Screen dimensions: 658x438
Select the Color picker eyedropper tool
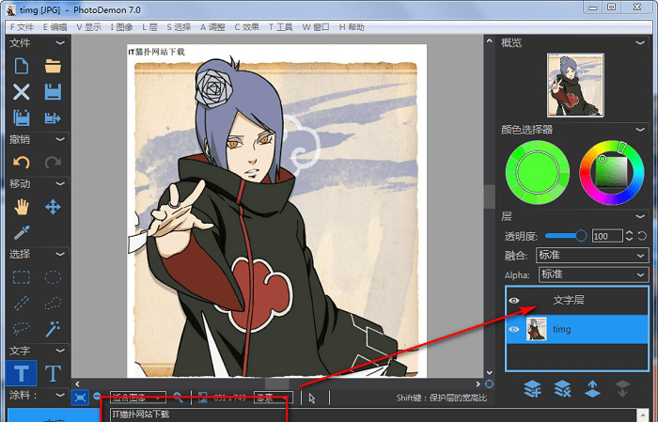(21, 232)
